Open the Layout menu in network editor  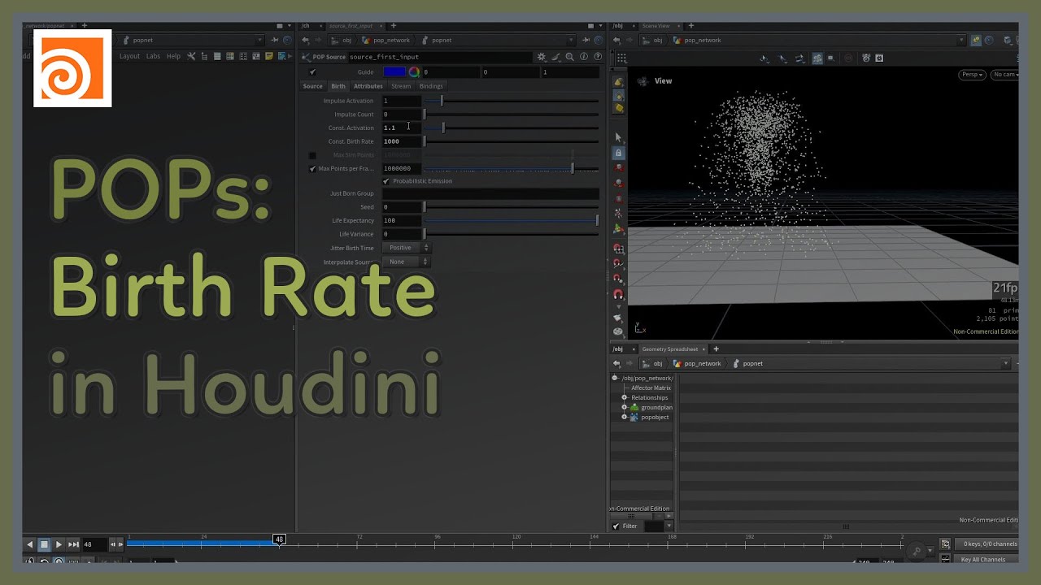(129, 56)
